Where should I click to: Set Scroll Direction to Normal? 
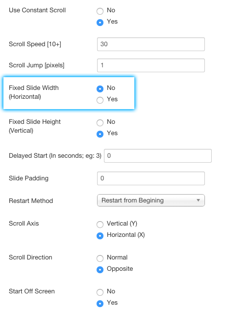click(100, 258)
